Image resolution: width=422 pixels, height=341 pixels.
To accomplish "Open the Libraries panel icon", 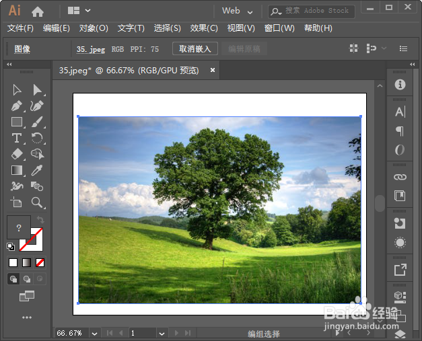I will coord(400,196).
